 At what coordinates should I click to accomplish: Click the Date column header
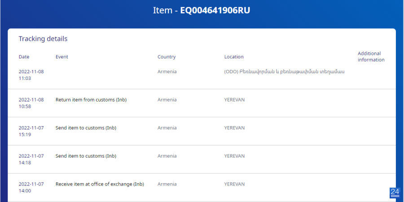coord(24,57)
